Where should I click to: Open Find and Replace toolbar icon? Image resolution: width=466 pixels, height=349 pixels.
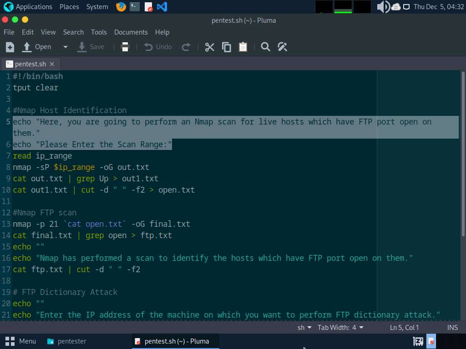pyautogui.click(x=282, y=47)
